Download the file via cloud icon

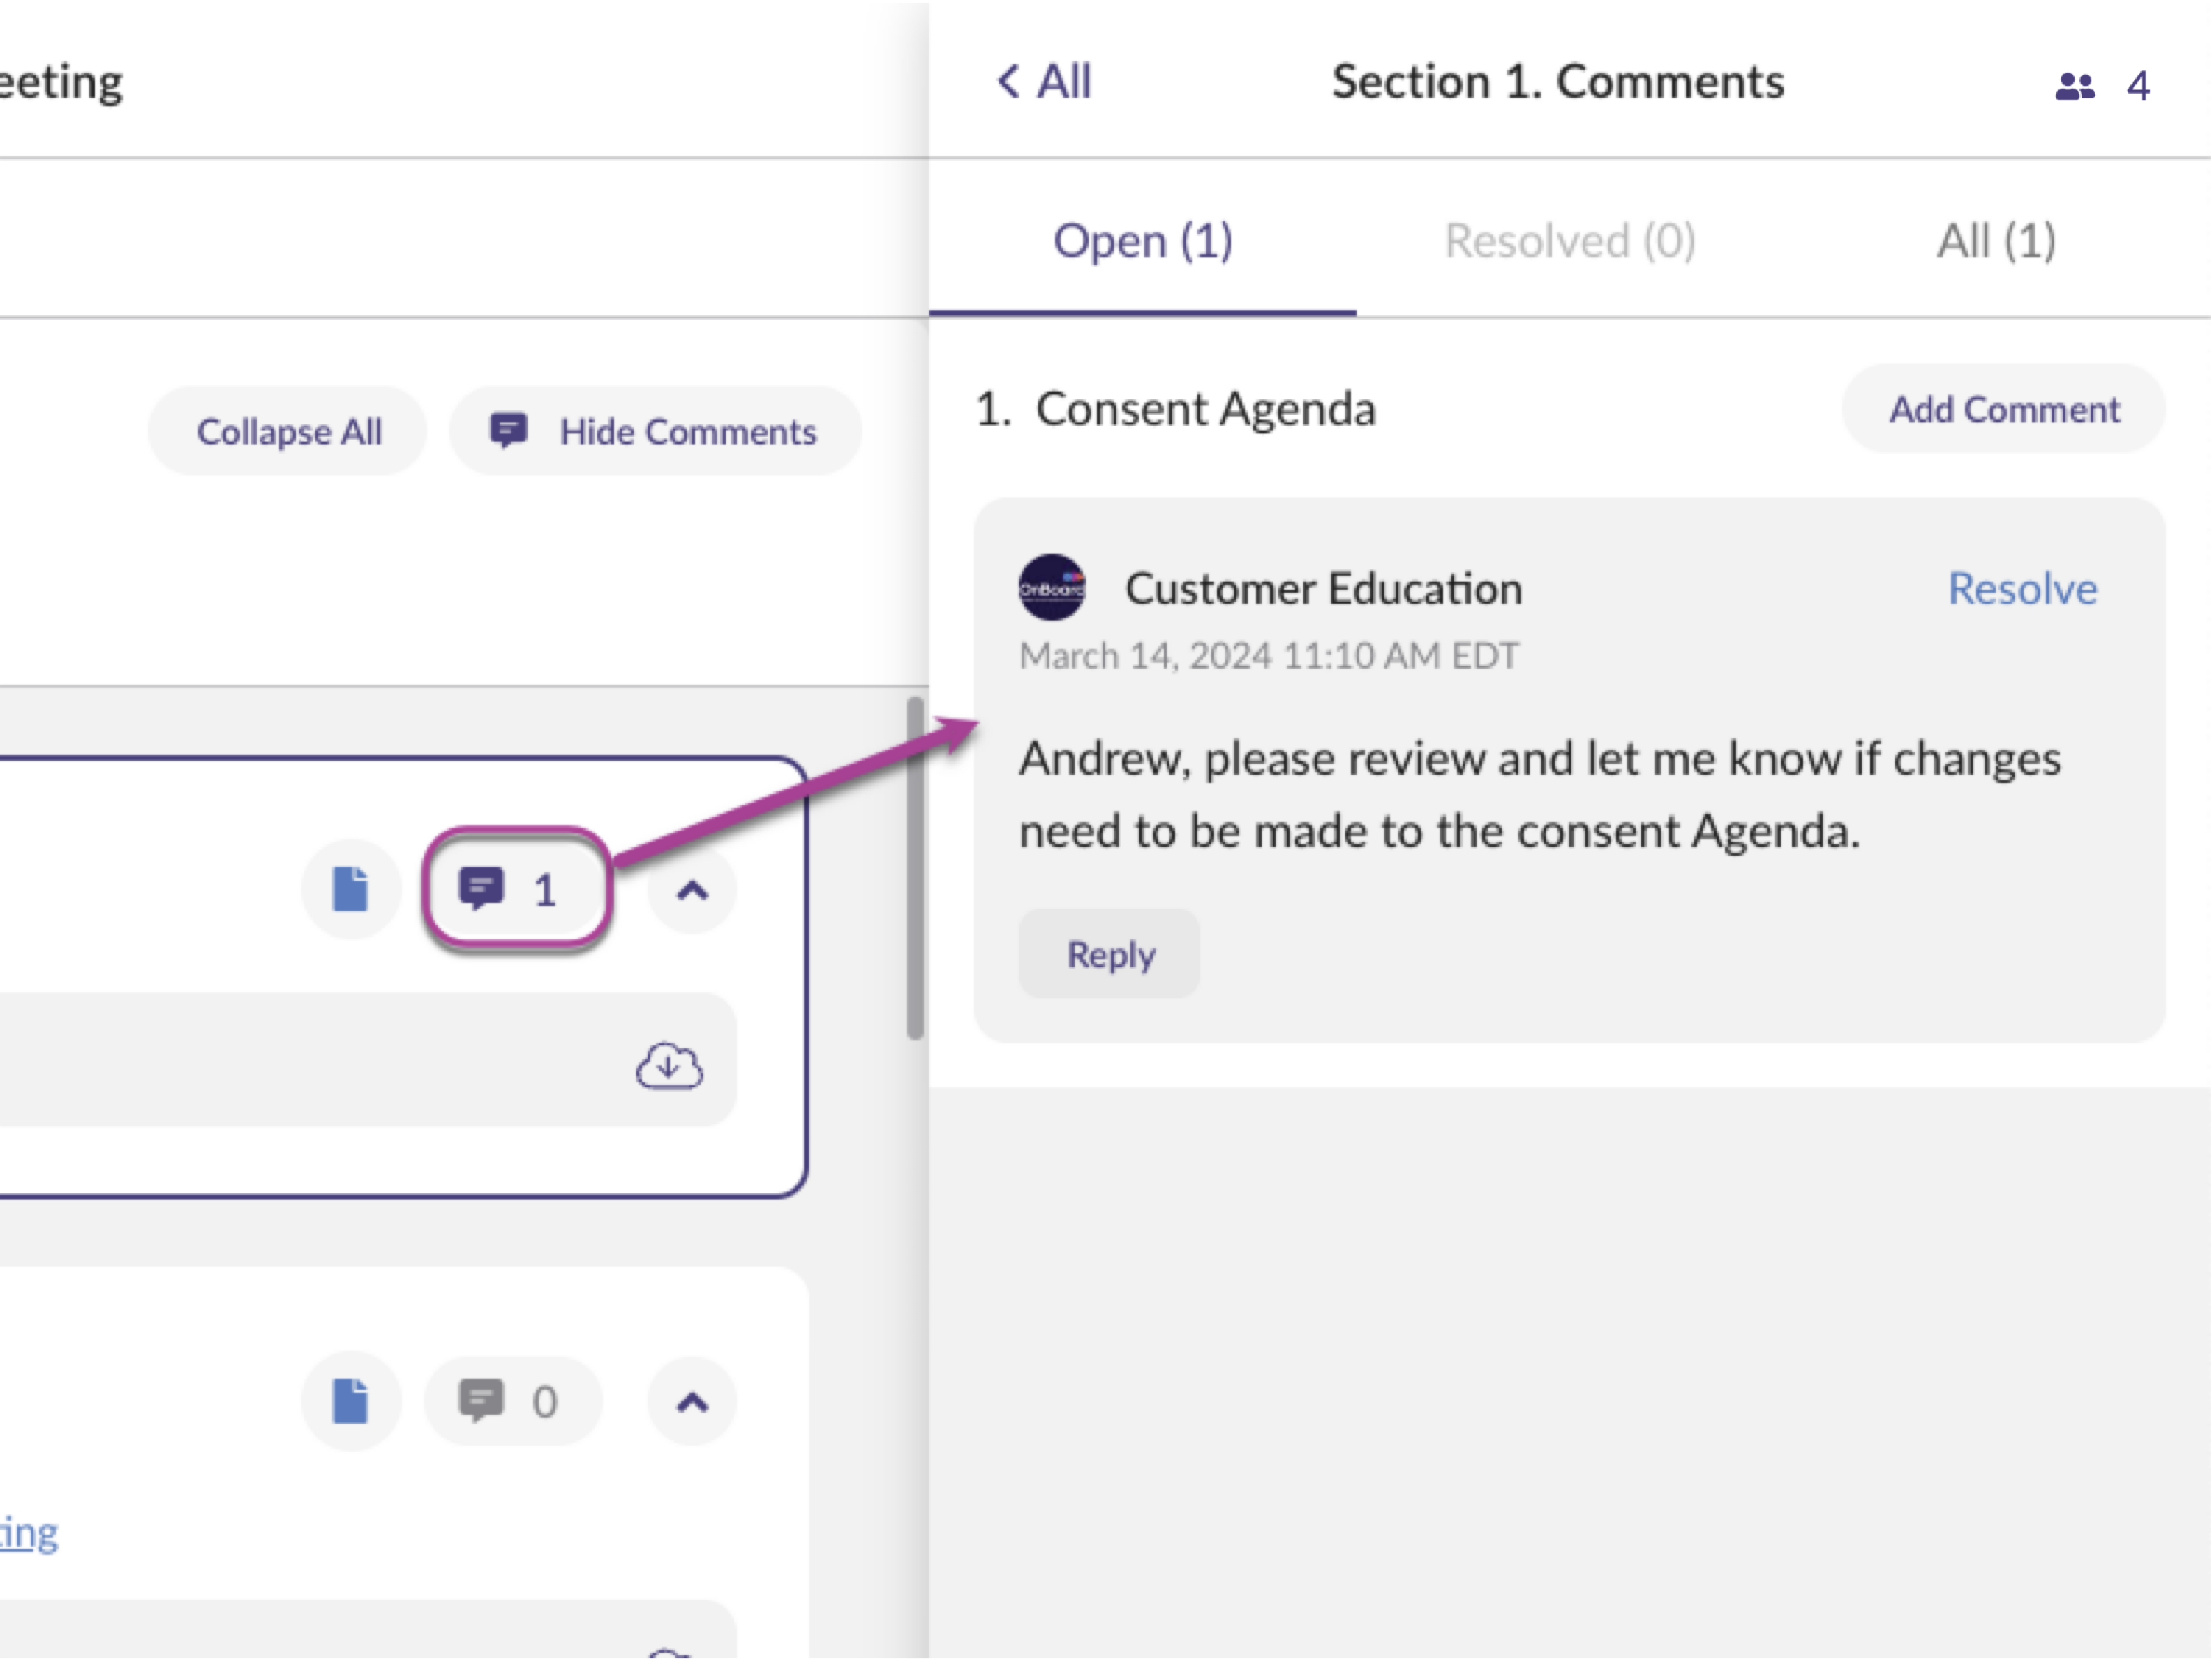pos(670,1066)
